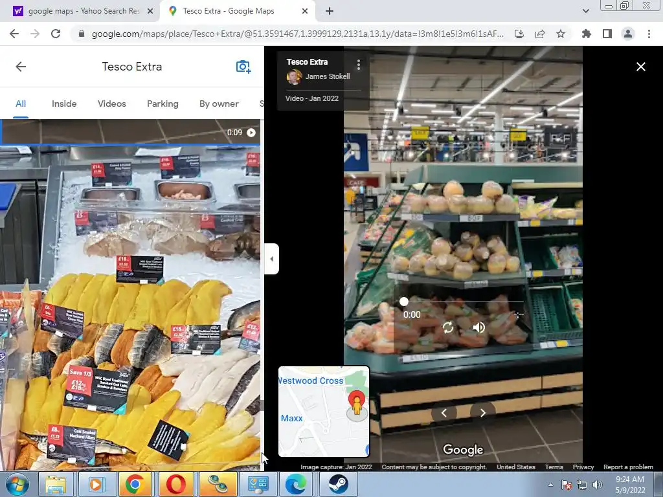Screen dimensions: 663x497
Task: Bookmark this page with the star
Action: (x=561, y=34)
